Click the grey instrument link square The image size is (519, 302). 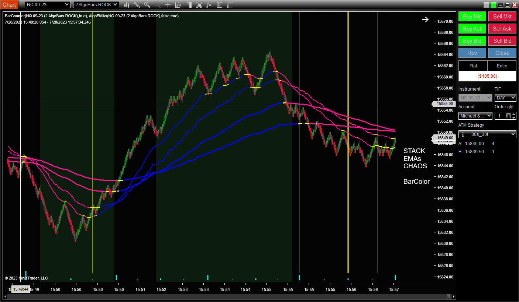click(x=487, y=5)
